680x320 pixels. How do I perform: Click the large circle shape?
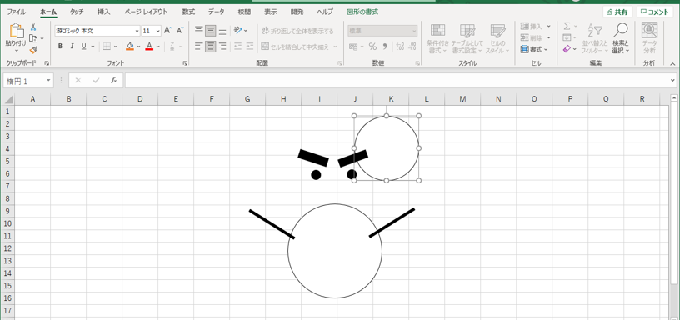point(335,251)
